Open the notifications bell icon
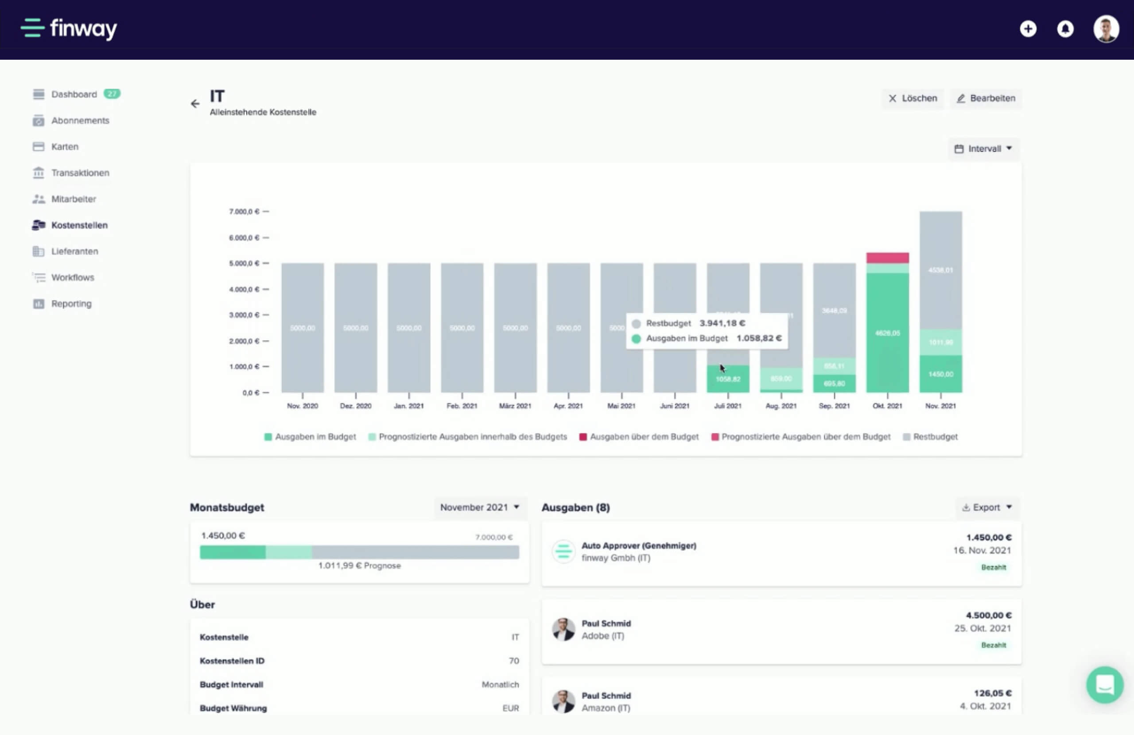 point(1065,29)
